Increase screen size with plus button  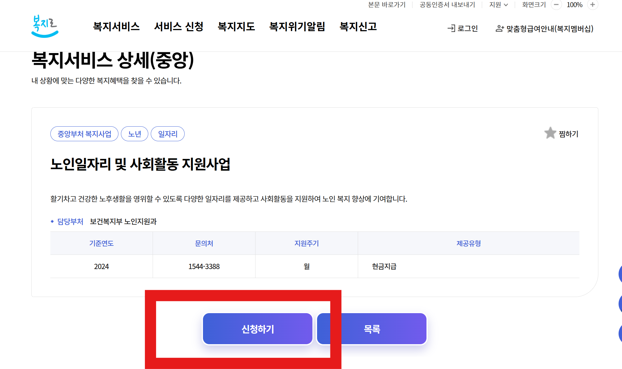pos(592,5)
